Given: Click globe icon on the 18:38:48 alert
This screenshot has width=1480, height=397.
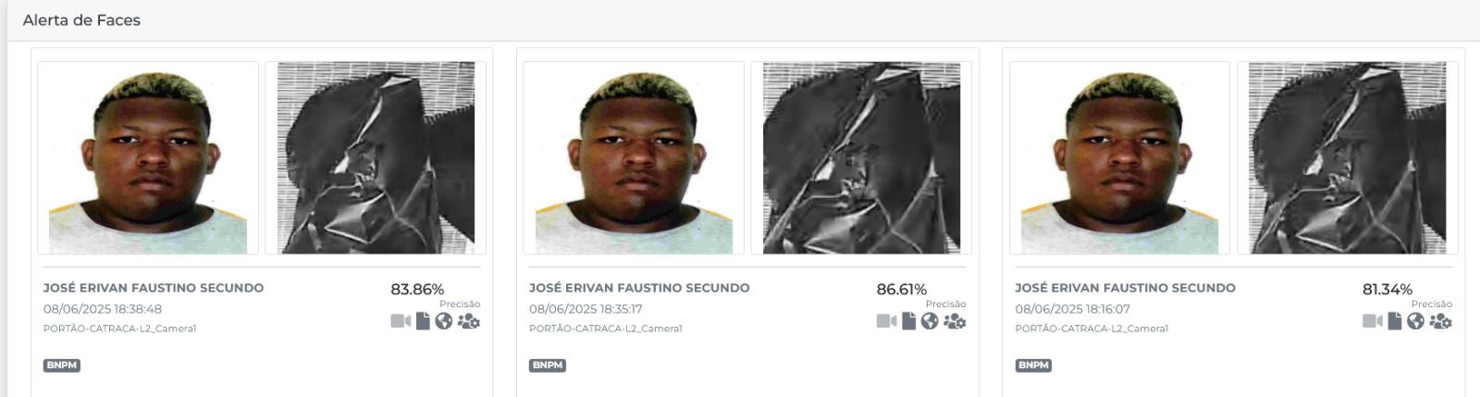Looking at the screenshot, I should (444, 321).
